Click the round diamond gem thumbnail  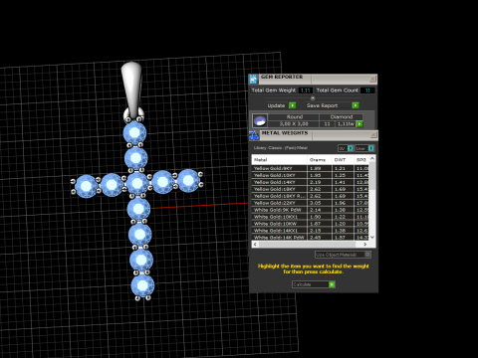coord(260,120)
